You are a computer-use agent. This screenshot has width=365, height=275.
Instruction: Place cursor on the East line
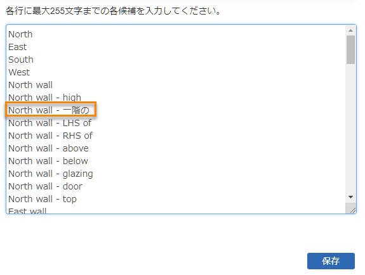click(x=18, y=47)
